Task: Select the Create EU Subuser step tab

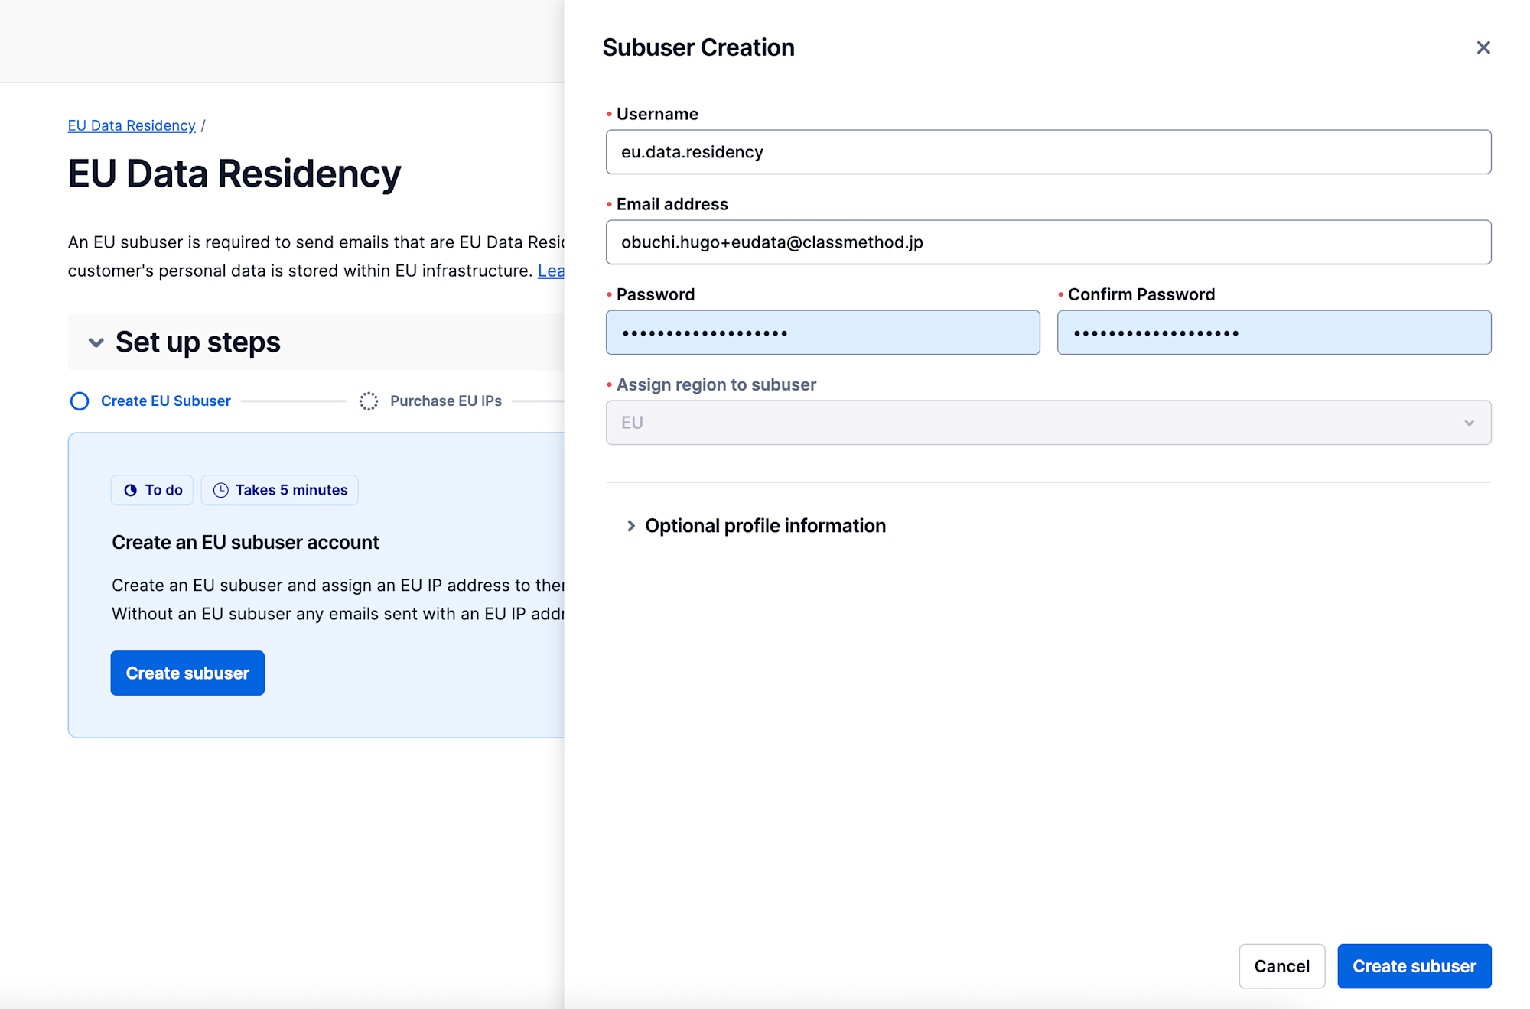Action: click(166, 401)
